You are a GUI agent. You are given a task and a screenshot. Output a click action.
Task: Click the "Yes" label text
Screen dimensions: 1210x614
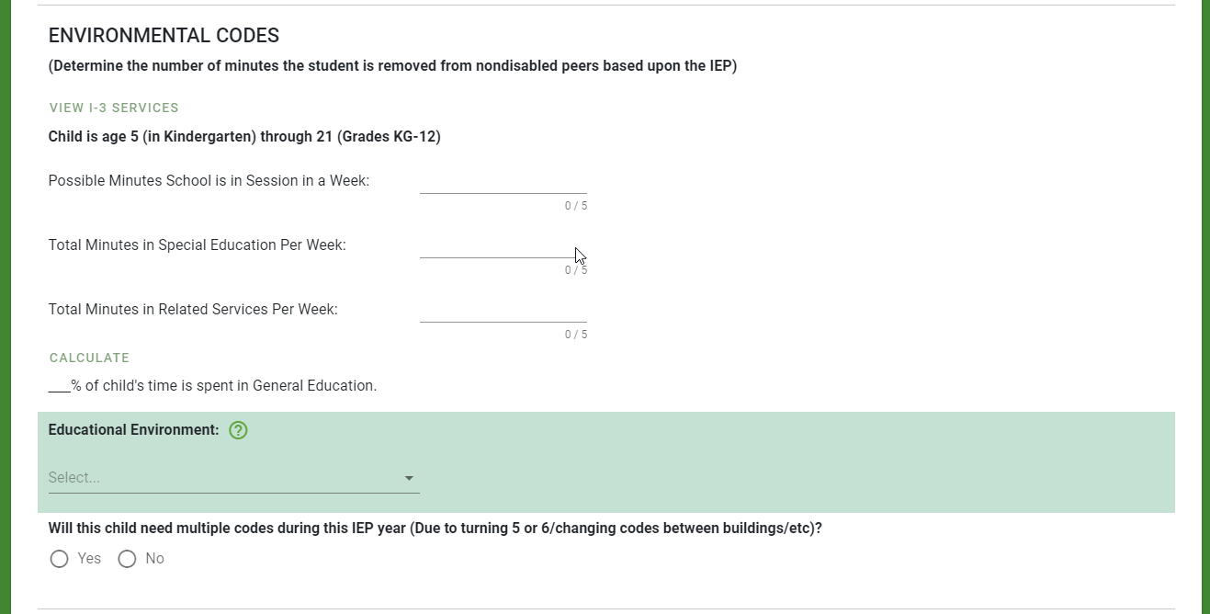(x=89, y=559)
